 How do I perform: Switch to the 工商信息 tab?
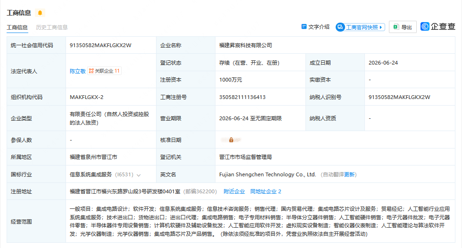(x=17, y=27)
